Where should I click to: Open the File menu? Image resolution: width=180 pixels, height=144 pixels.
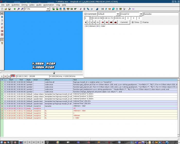coord(3,5)
